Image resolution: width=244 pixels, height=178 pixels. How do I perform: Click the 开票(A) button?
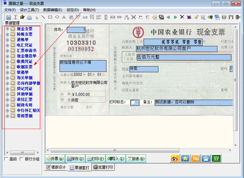pyautogui.click(x=55, y=159)
